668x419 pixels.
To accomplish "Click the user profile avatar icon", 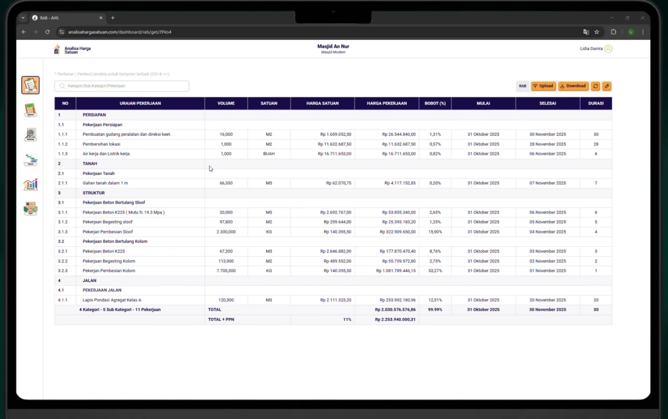I will tap(608, 49).
